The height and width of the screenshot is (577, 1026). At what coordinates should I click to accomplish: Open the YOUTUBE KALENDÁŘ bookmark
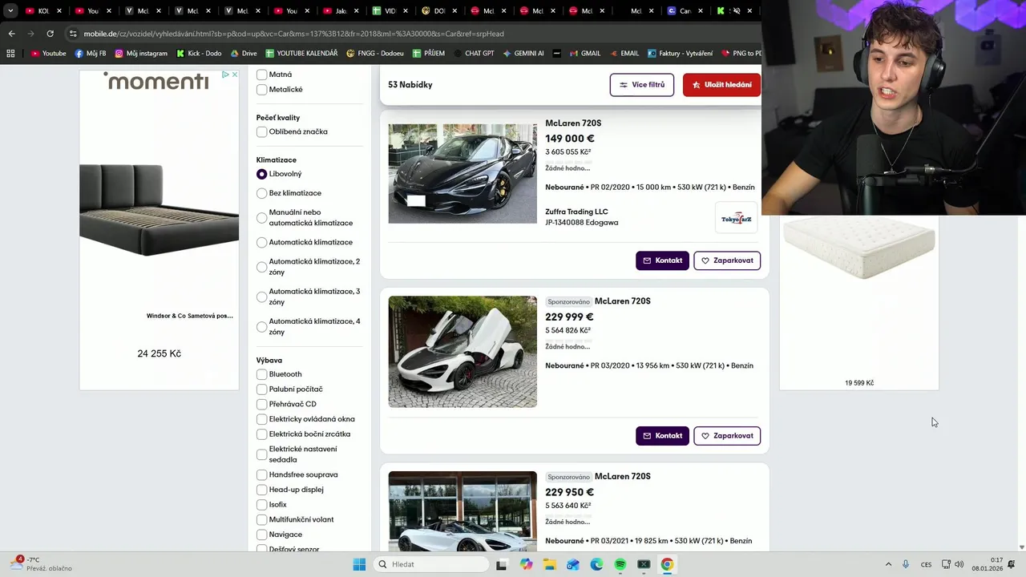[301, 54]
